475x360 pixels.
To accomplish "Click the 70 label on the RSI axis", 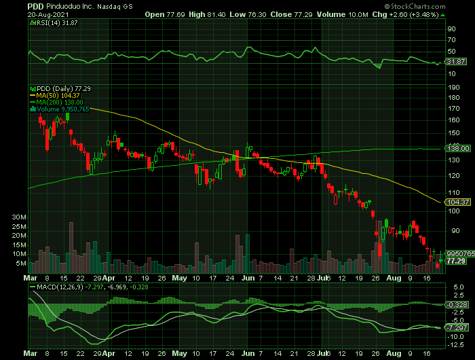I will click(452, 40).
